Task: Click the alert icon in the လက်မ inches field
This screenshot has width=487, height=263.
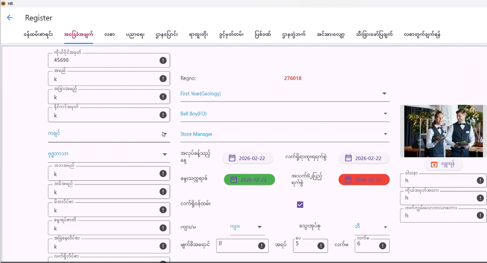Action: pos(383,246)
